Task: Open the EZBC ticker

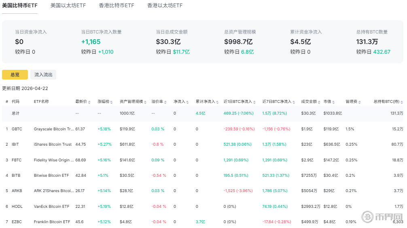Action: point(17,222)
